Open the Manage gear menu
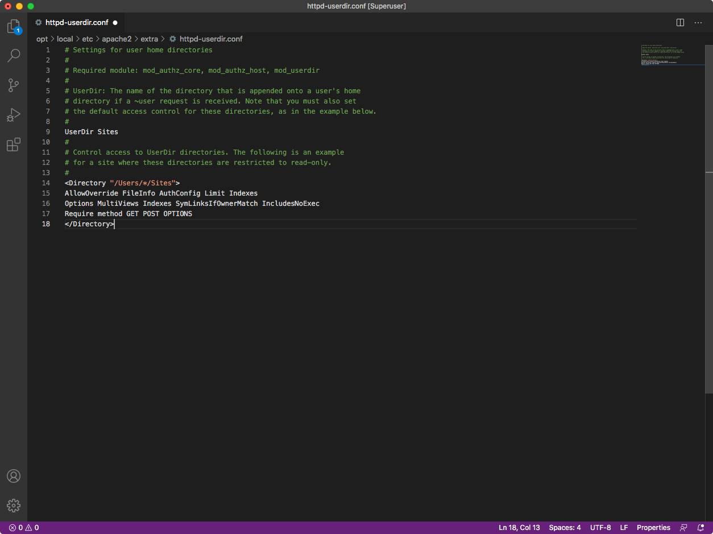The height and width of the screenshot is (534, 713). click(x=13, y=505)
